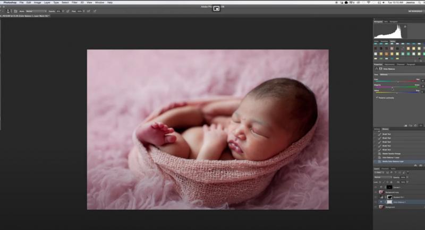Click the brush tool preset icon
The height and width of the screenshot is (230, 425).
(x=9, y=11)
